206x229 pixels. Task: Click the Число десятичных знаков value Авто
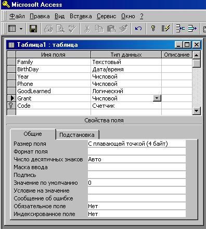tap(137, 159)
